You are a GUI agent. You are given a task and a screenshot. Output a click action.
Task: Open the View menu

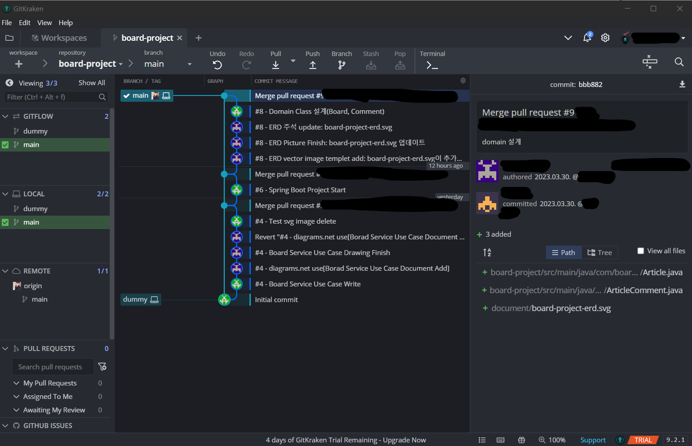[x=44, y=22]
